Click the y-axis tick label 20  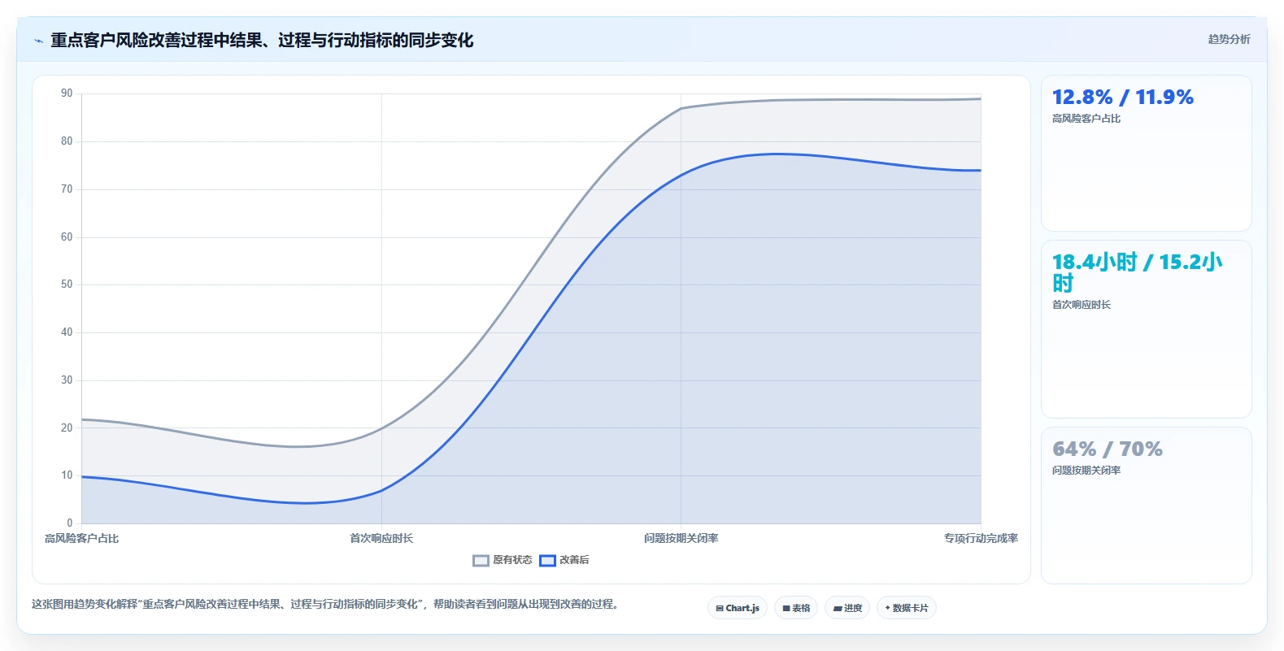click(67, 428)
